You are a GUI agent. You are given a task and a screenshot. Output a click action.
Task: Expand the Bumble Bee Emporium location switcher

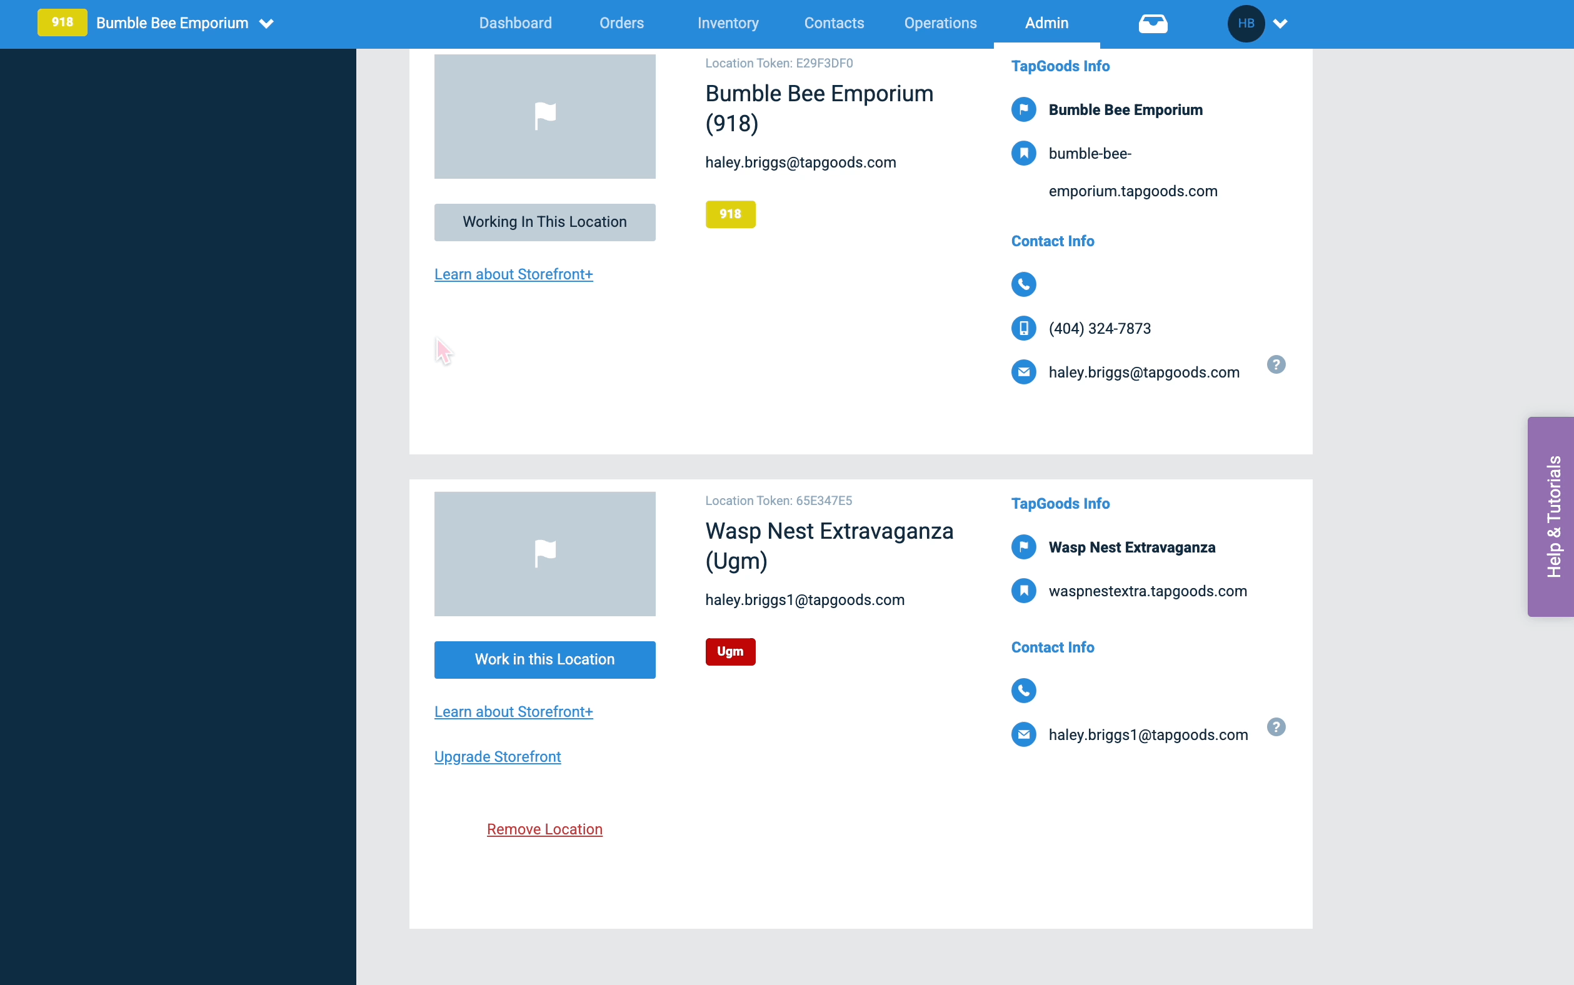tap(266, 24)
